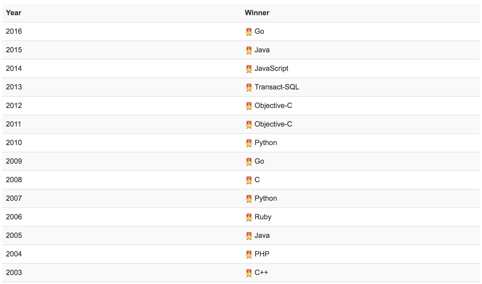
Task: Click the 2011 Objective-C winner text
Action: 273,124
